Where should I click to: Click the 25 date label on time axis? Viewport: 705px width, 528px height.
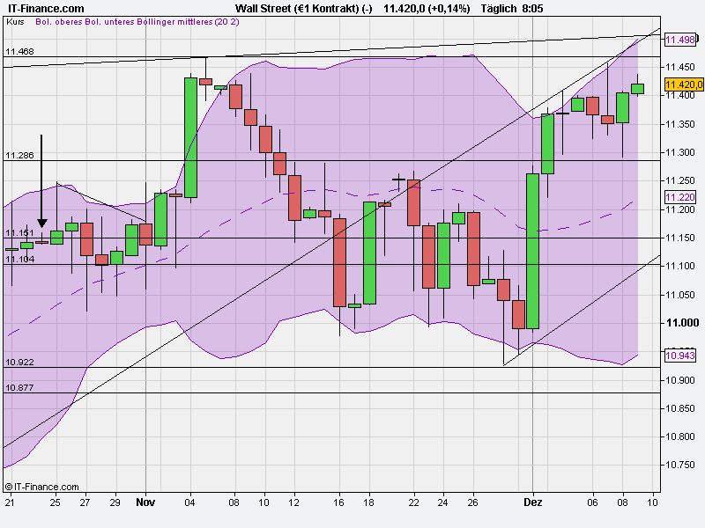(x=55, y=502)
